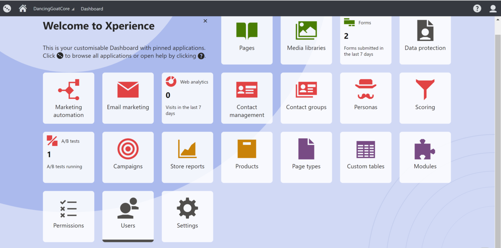The height and width of the screenshot is (248, 501).
Task: Open the user account menu icon
Action: click(493, 8)
